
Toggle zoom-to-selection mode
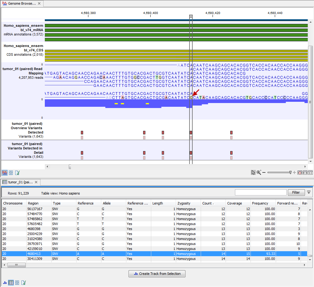pyautogui.click(x=300, y=172)
